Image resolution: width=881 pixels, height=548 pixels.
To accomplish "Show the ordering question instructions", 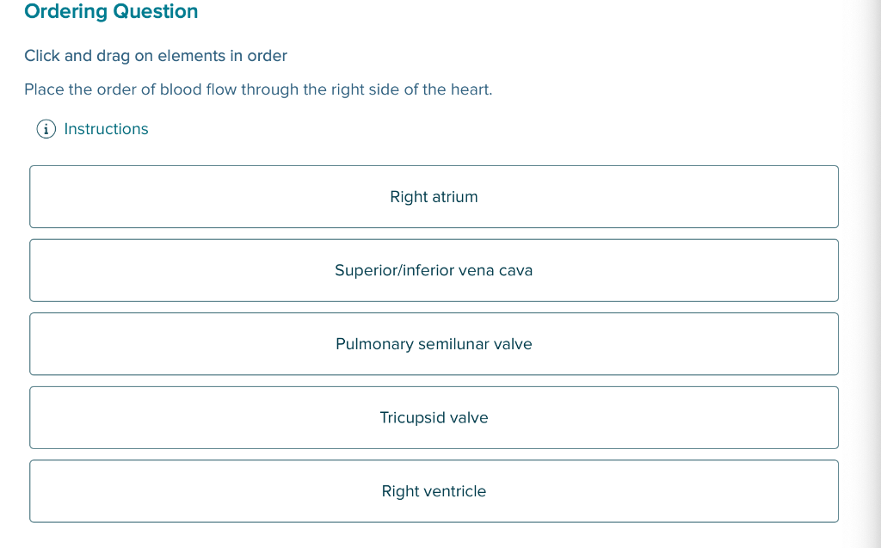I will 106,129.
